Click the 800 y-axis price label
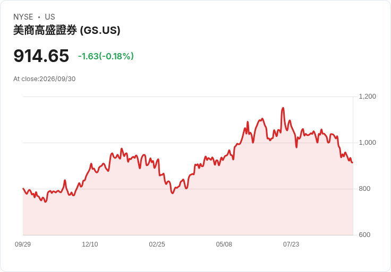This screenshot has width=391, height=272. 364,189
